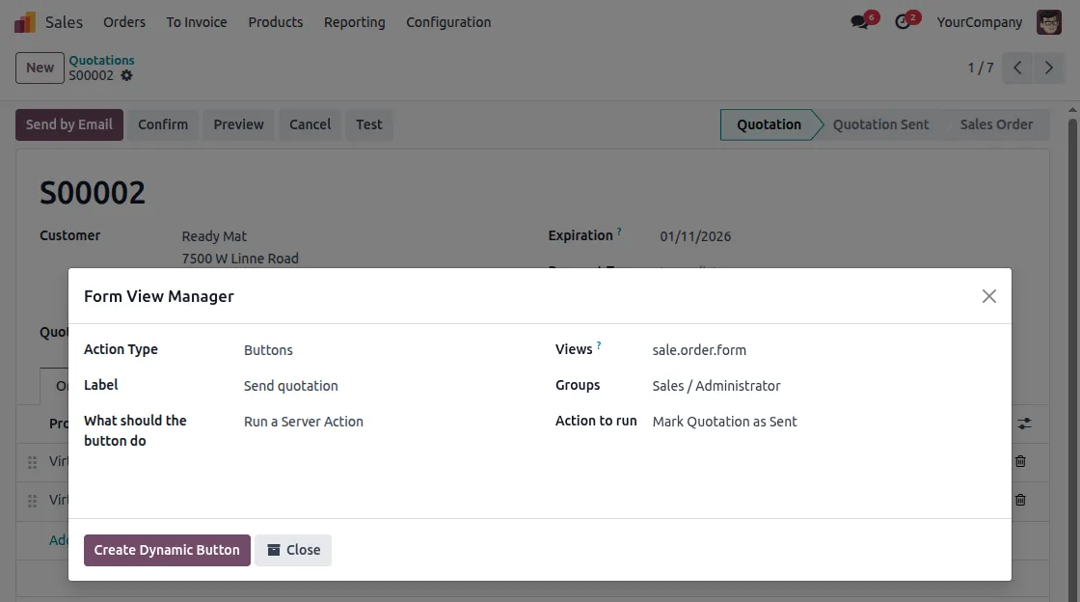This screenshot has width=1080, height=602.
Task: Click the user avatar in the top right
Action: coord(1048,21)
